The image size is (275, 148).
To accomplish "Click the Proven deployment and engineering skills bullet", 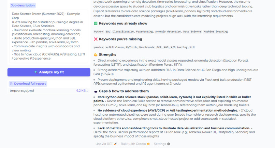I will pos(173,82).
